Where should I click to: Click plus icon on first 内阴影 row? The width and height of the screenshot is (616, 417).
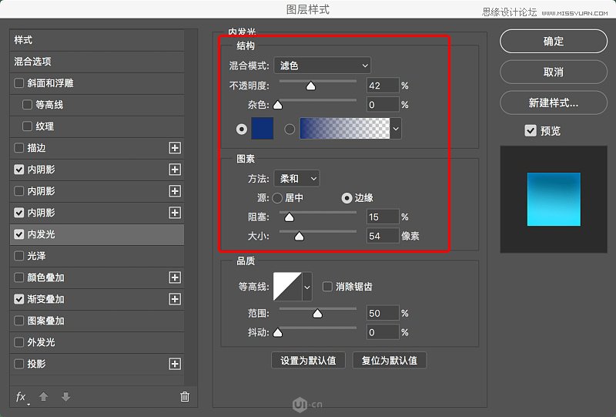[x=175, y=170]
